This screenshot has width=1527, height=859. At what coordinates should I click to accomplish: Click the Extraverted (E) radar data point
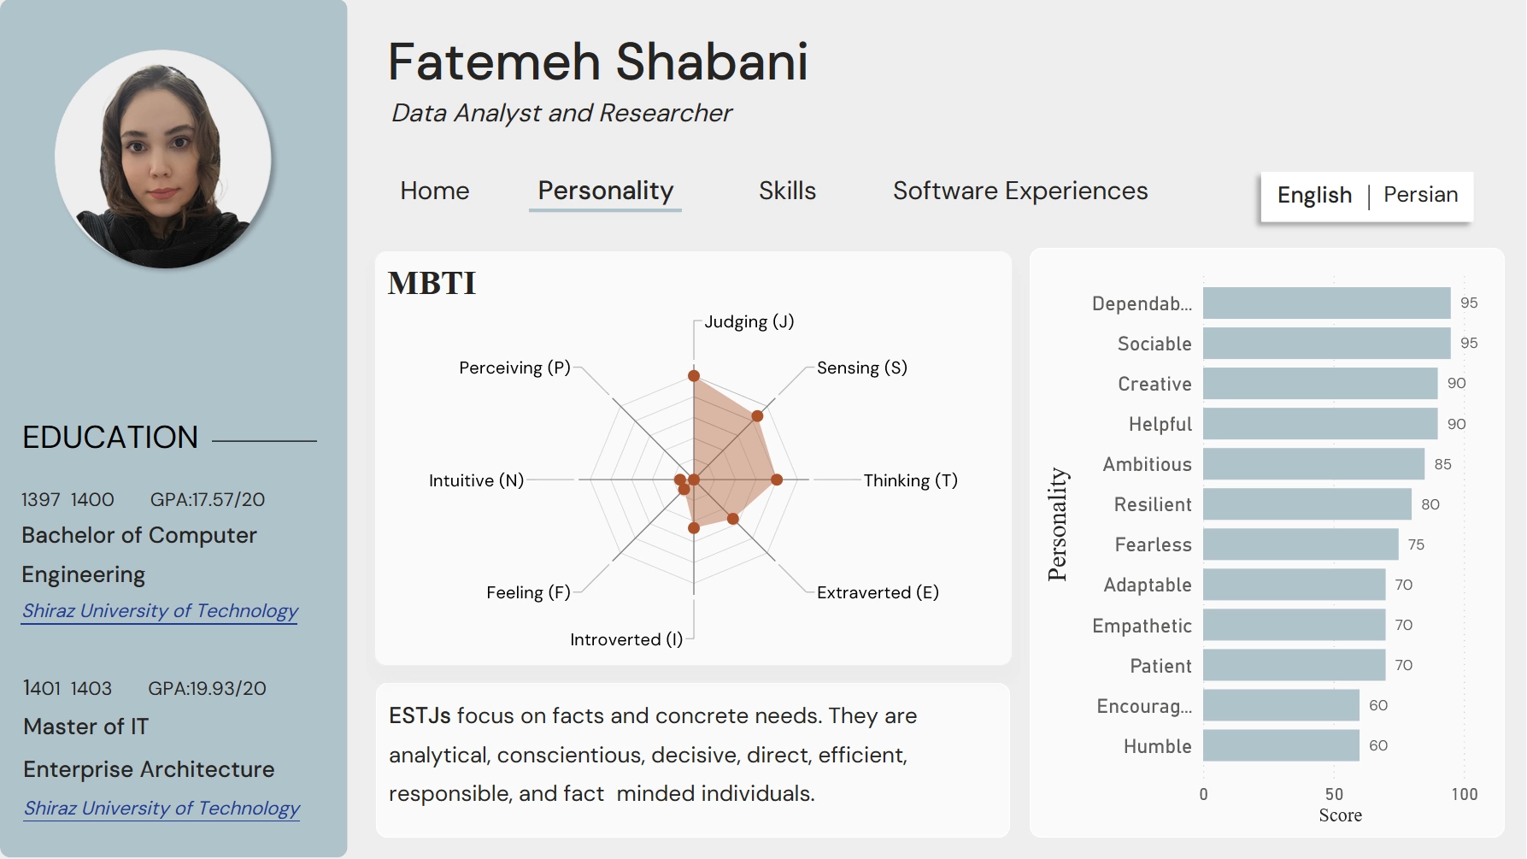pyautogui.click(x=732, y=519)
